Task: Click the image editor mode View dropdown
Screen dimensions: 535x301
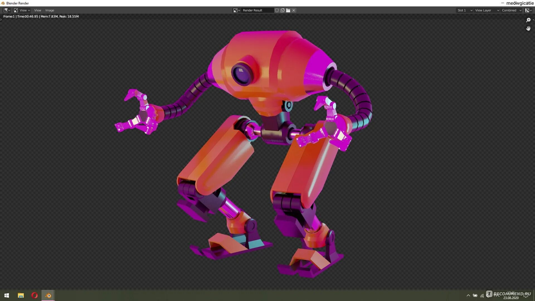Action: 22,10
